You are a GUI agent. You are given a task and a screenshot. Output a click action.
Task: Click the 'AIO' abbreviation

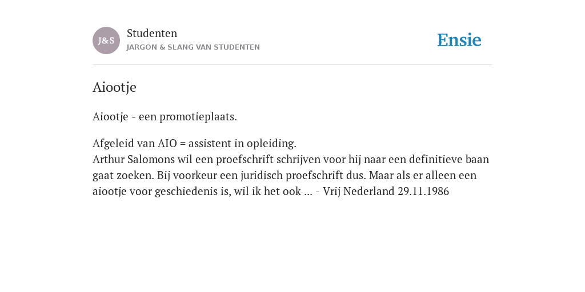pyautogui.click(x=167, y=143)
